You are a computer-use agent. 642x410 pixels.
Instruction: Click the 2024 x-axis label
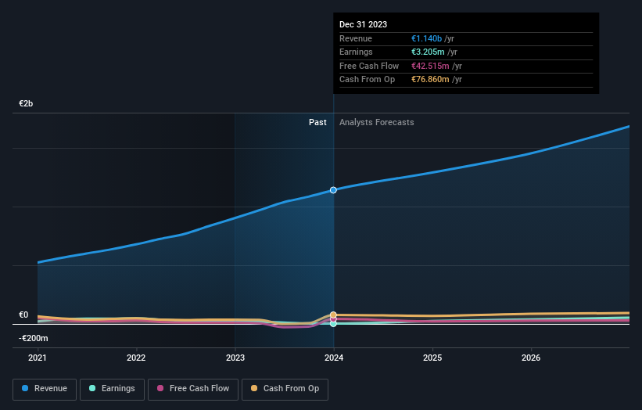[334, 358]
